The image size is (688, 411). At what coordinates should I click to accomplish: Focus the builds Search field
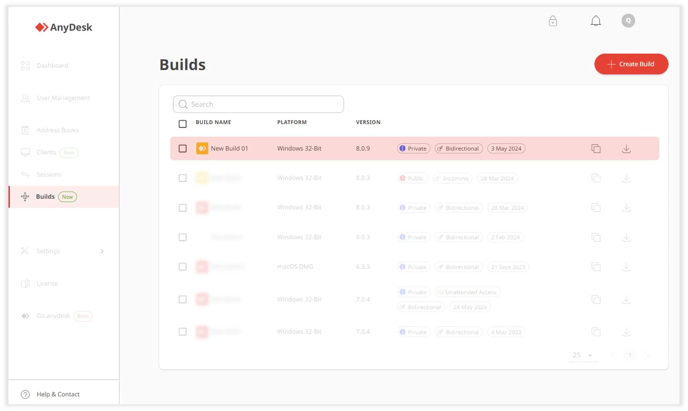click(x=258, y=104)
